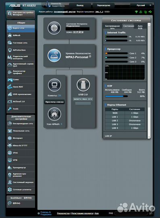The image size is (160, 218).
Task: Open the wireless router operation mode link
Action: coord(64,12)
